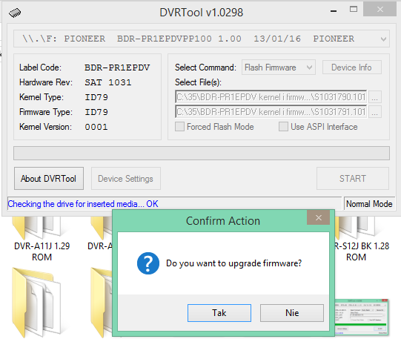Image resolution: width=401 pixels, height=339 pixels.
Task: Decline firmware upgrade with Nie button
Action: point(292,313)
